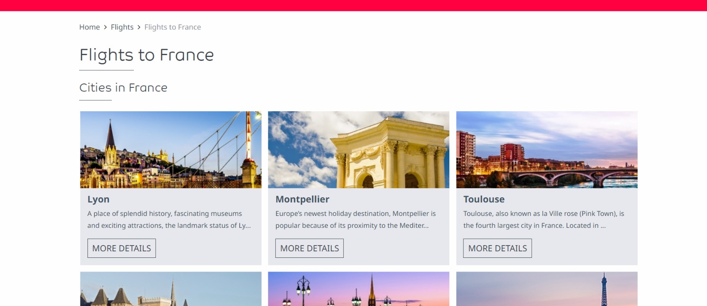
Task: Open the Montpellier arch photo
Action: [359, 150]
